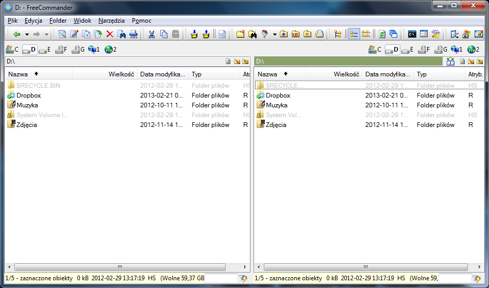The image size is (489, 288).
Task: Open the Edycja menu
Action: (x=33, y=21)
